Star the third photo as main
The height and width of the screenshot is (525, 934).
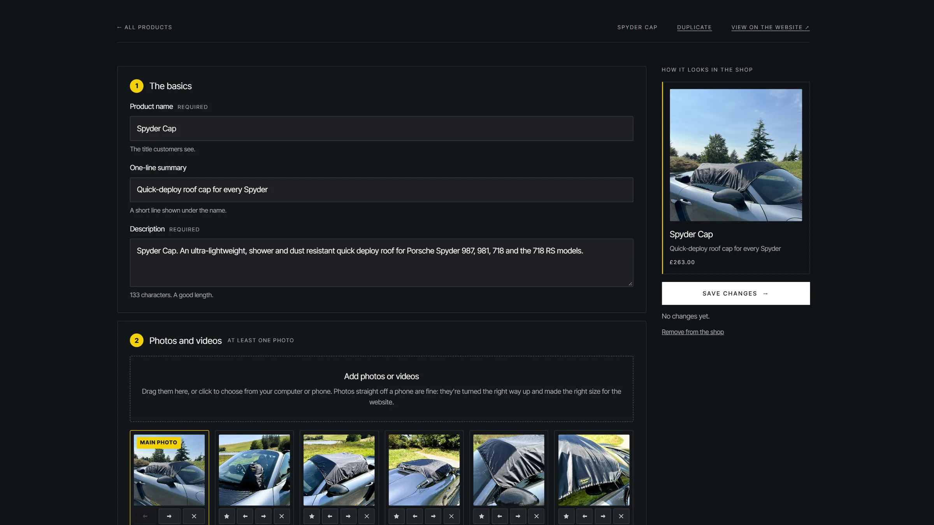coord(311,516)
